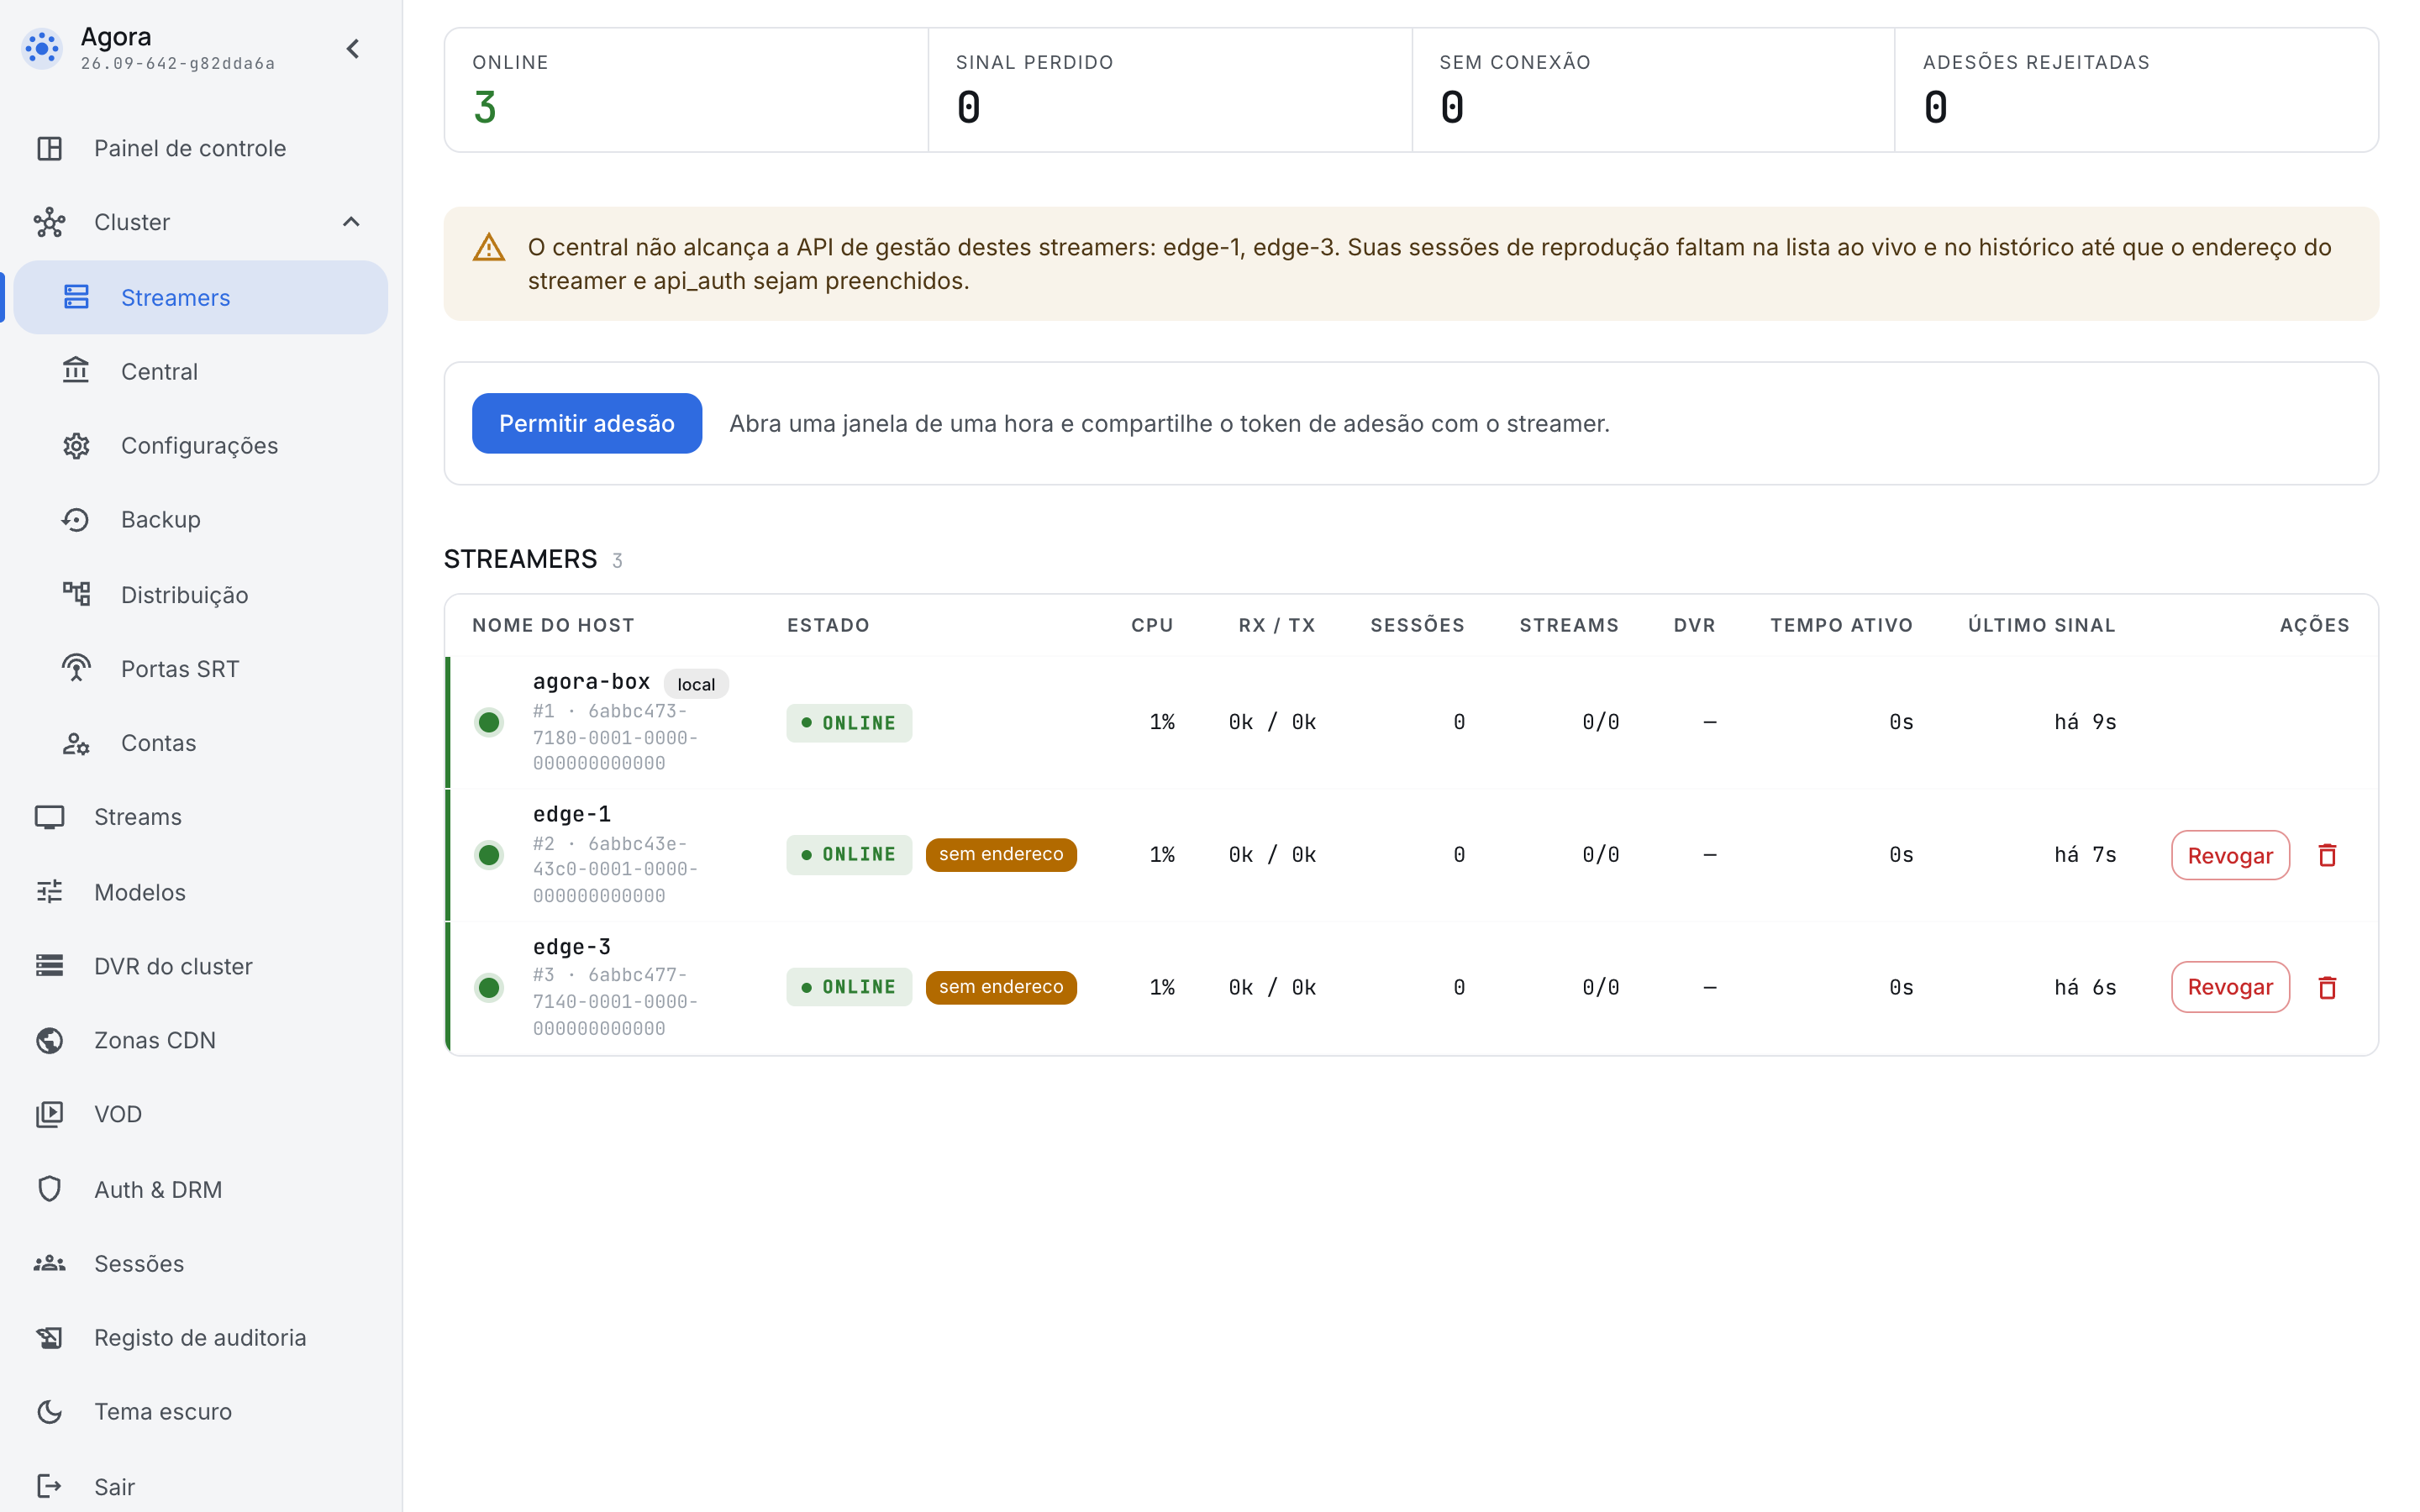The height and width of the screenshot is (1512, 2420).
Task: Open Auth & DRM shield icon
Action: (49, 1189)
